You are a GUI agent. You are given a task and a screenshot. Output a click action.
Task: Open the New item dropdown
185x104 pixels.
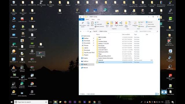[x=130, y=22]
